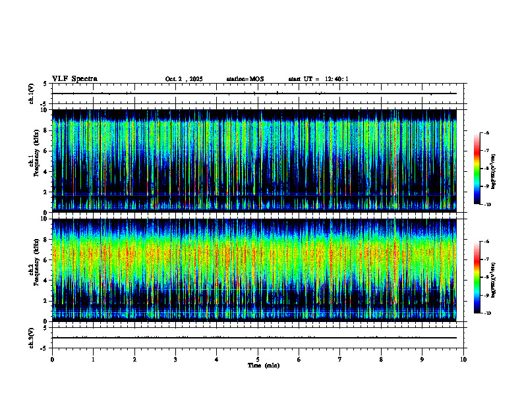
Task: Click the "VLF Spectra" title text
Action: (x=74, y=79)
